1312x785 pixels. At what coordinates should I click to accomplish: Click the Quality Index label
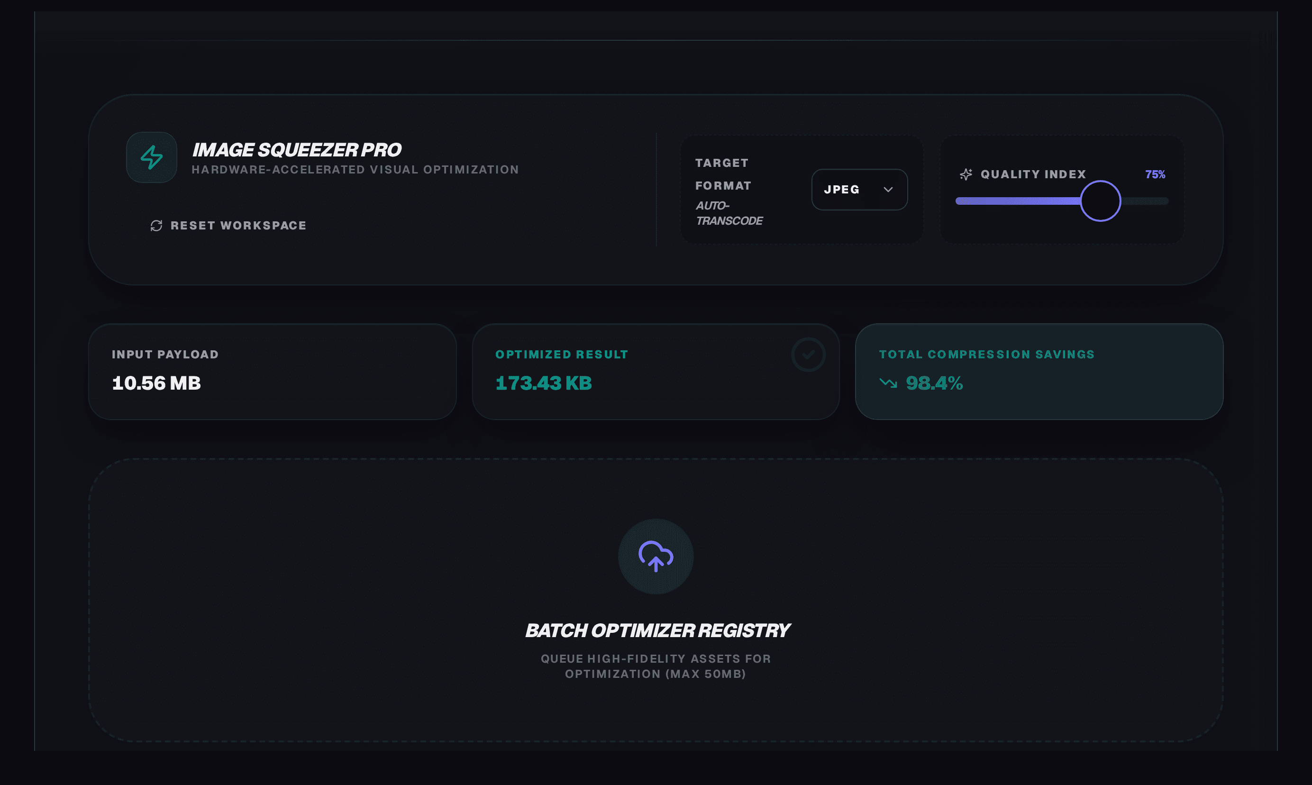[1033, 174]
